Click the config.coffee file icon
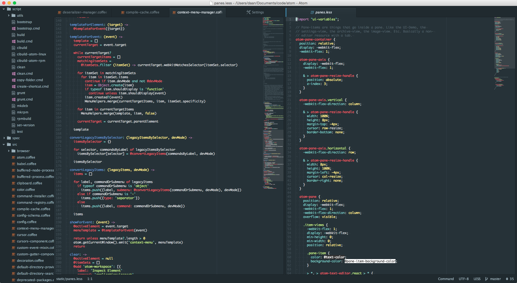This screenshot has width=517, height=283. [x=13, y=222]
